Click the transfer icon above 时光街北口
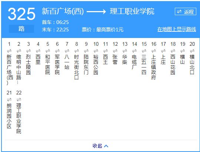The image size is (200, 152). click(77, 51)
